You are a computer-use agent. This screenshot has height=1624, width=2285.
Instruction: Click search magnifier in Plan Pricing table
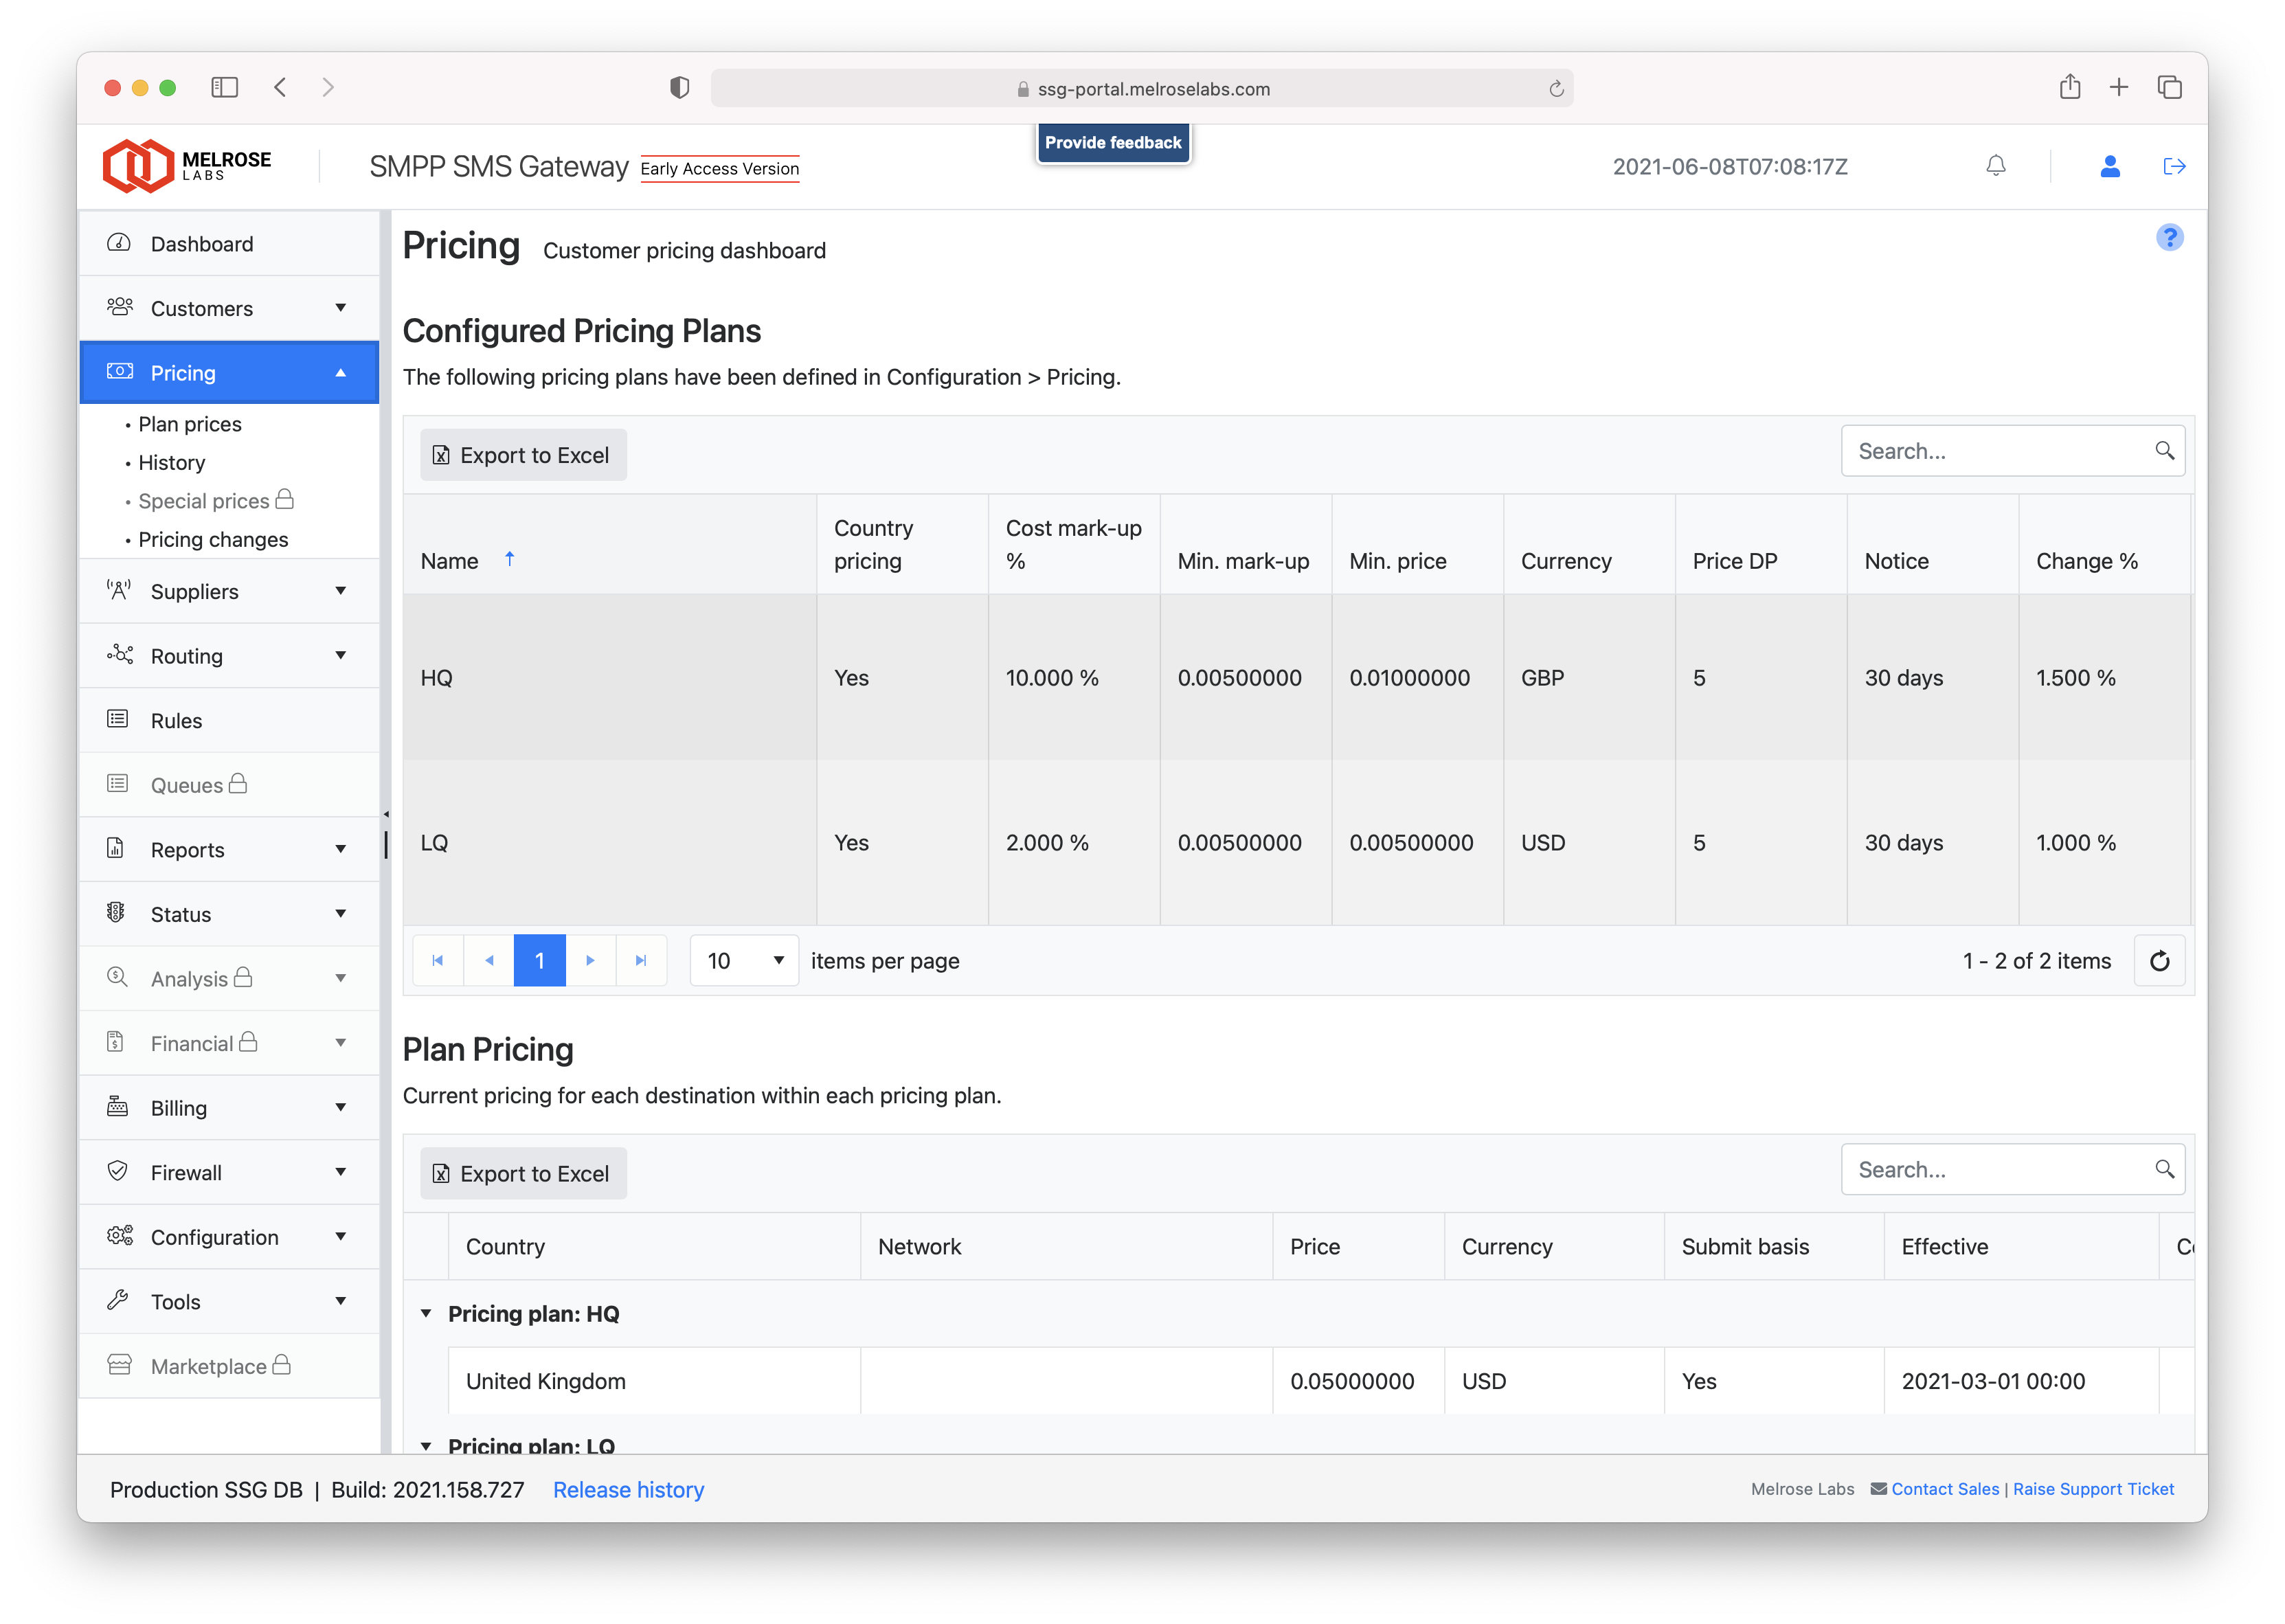pos(2164,1169)
